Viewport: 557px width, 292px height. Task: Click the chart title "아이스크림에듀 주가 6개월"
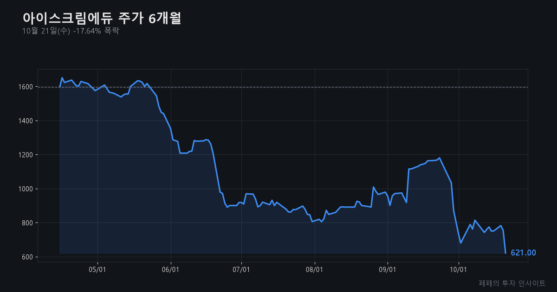102,19
